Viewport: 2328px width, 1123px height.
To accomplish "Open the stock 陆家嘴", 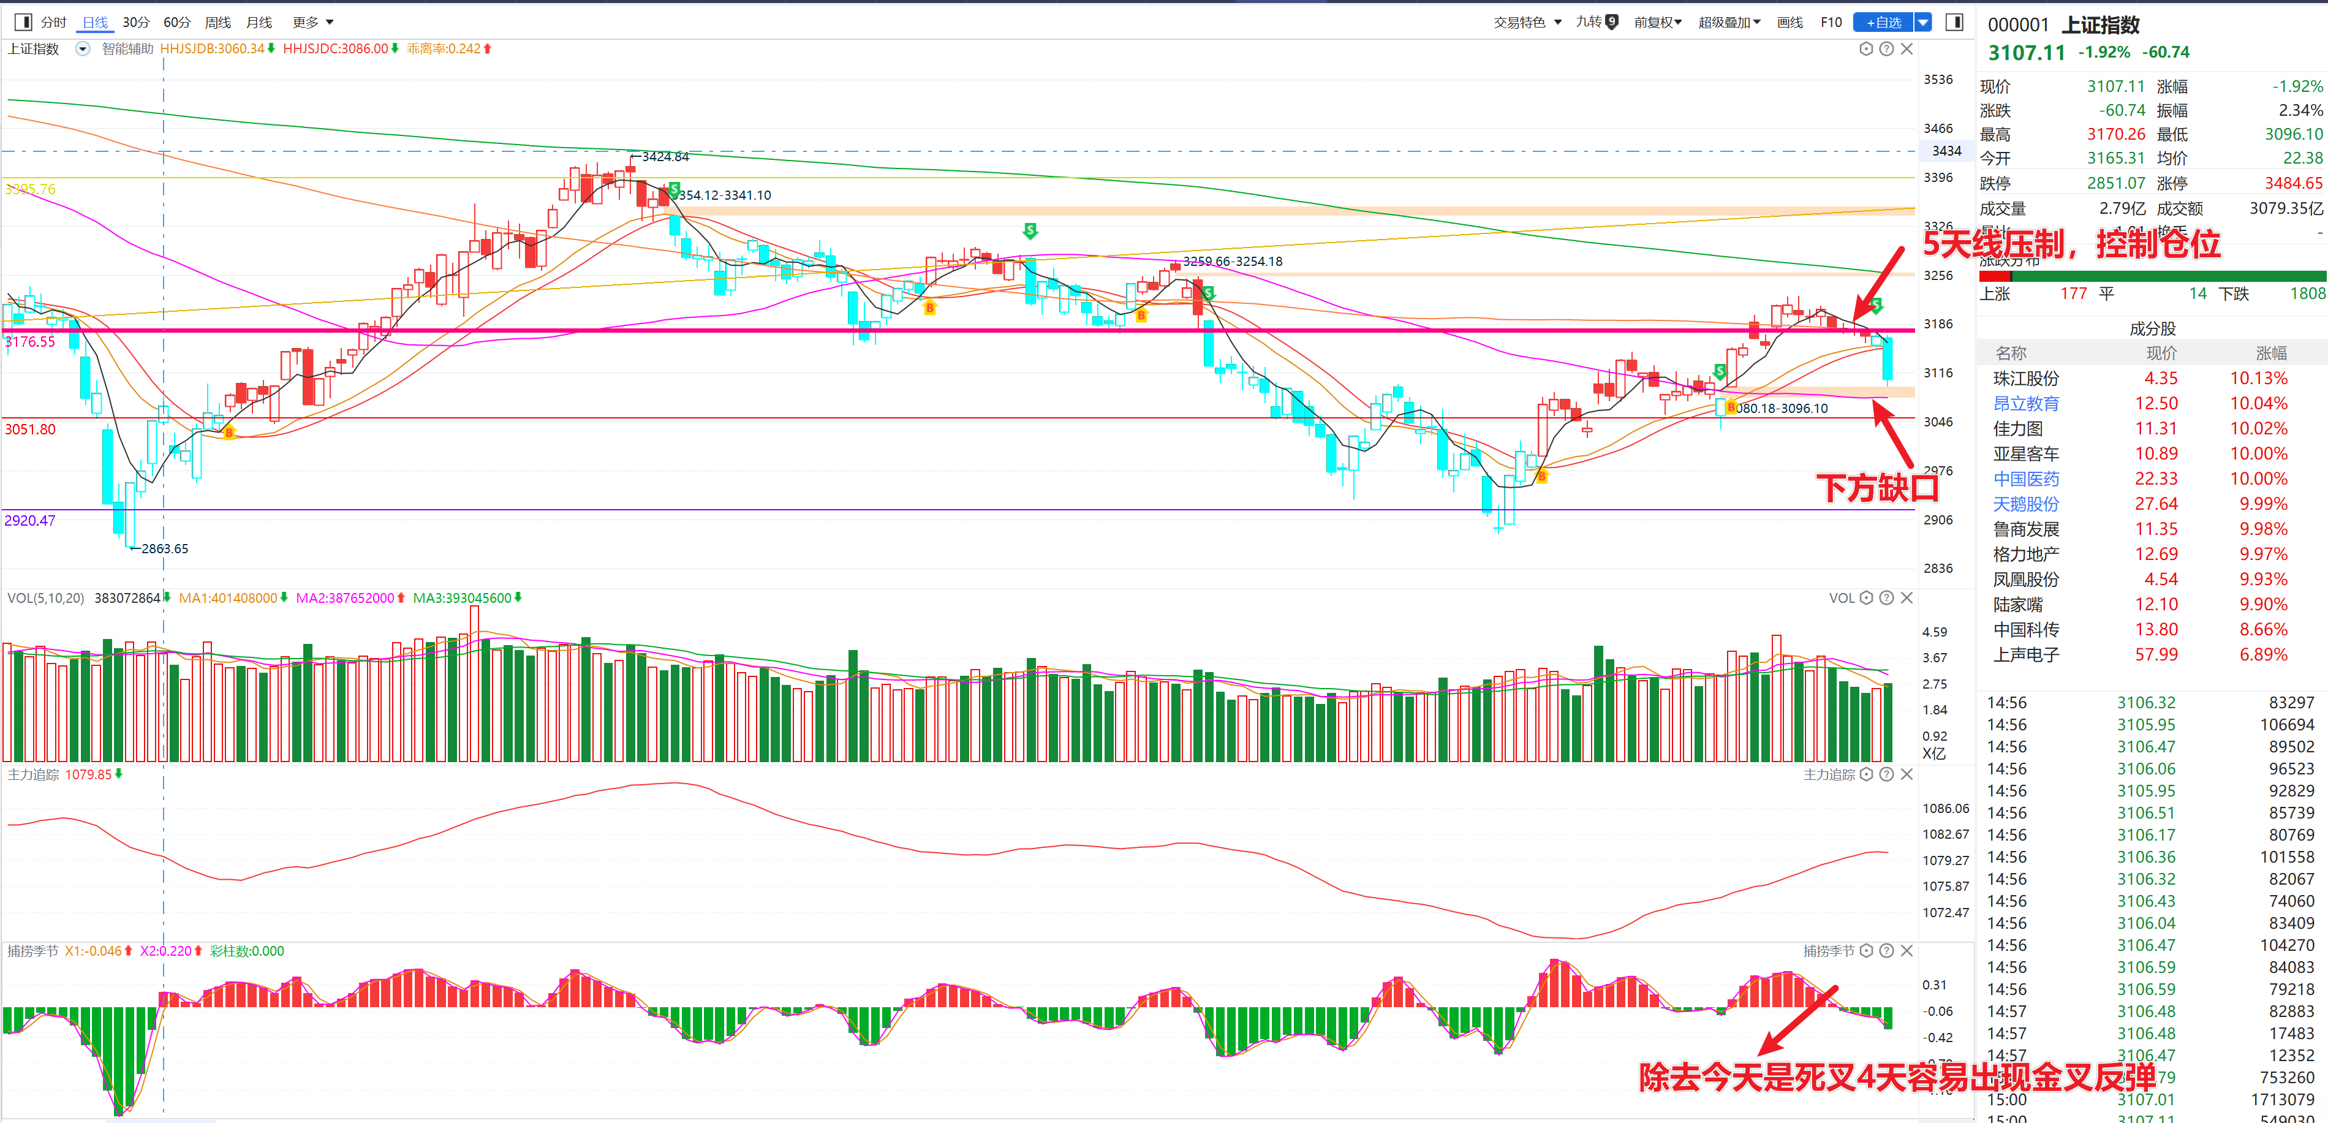I will 2017,605.
